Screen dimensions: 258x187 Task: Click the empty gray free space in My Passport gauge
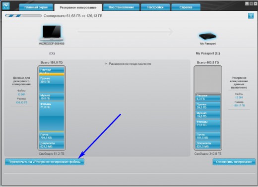208,80
